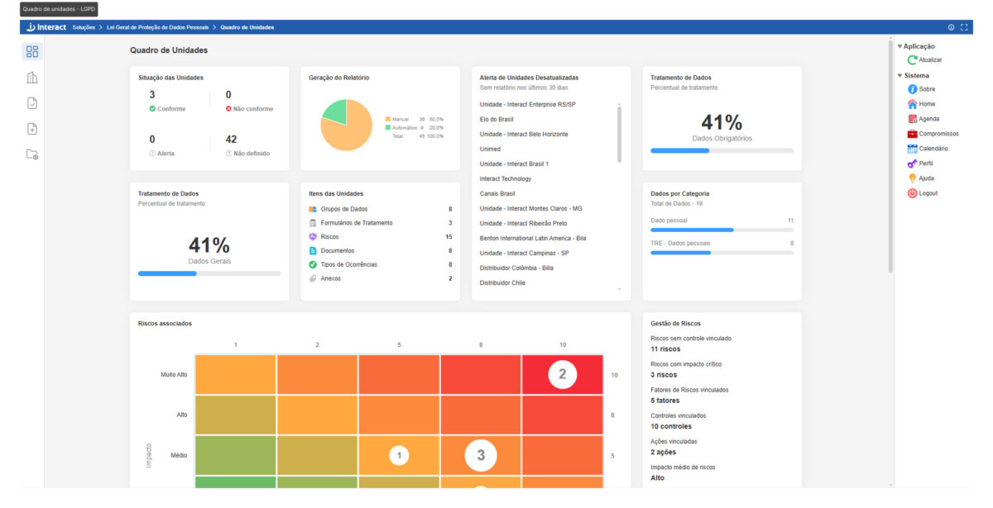Click the main page vertical scrollbar

pos(890,157)
